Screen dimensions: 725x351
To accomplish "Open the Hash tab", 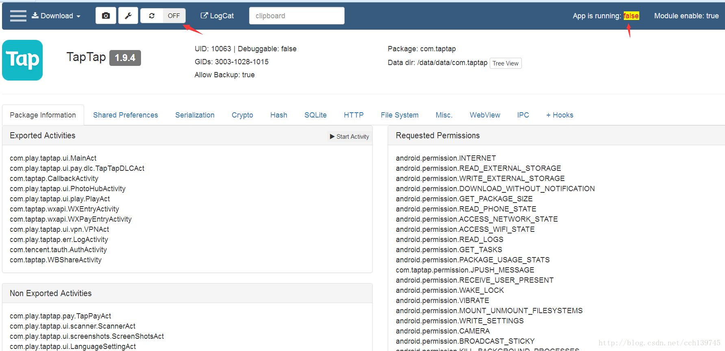I will 279,115.
